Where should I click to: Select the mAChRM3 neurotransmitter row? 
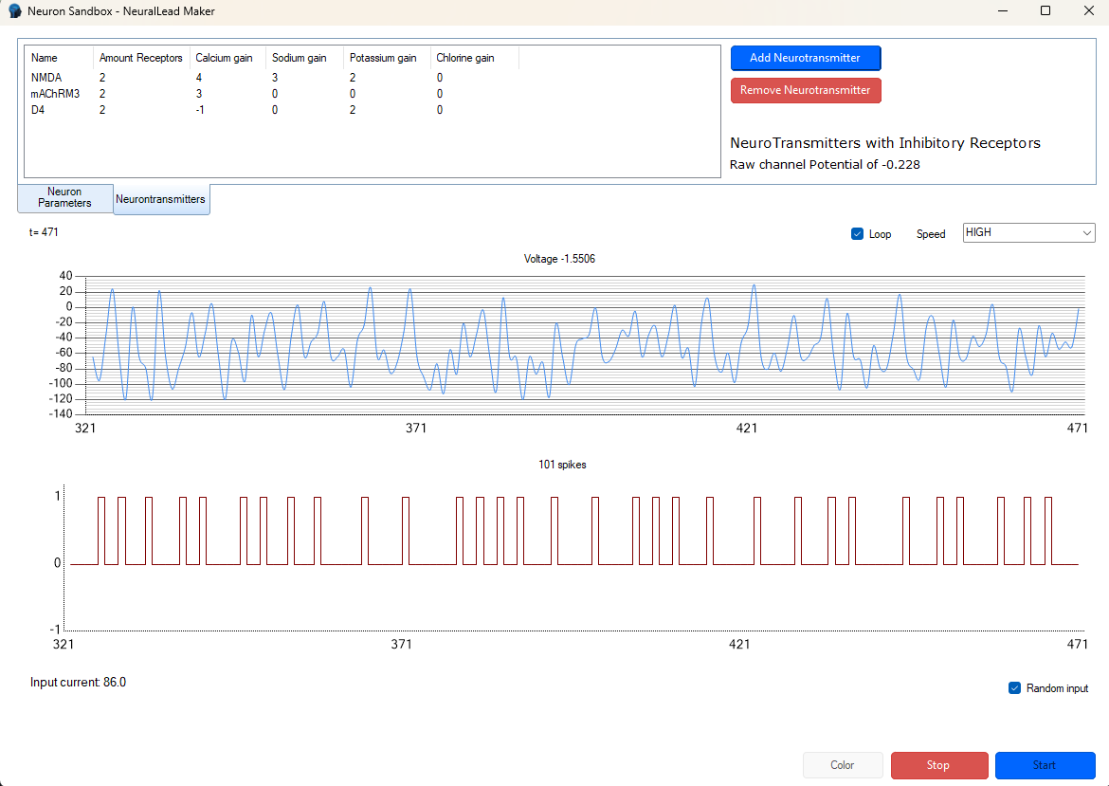pos(54,94)
